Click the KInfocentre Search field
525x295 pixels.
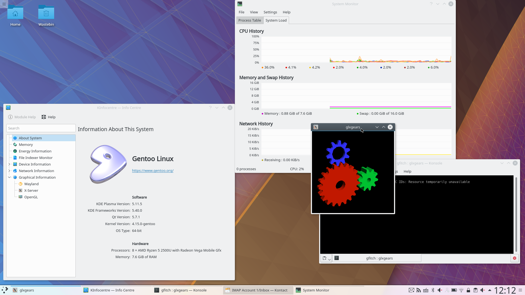[x=41, y=128]
